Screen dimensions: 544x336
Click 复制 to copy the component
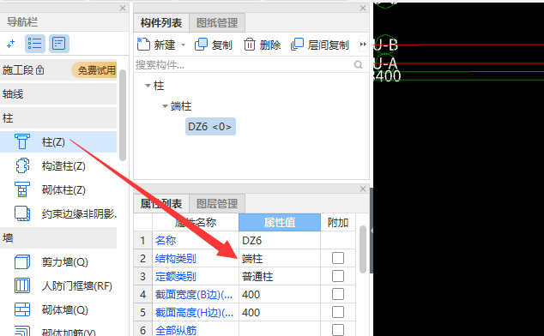point(214,45)
